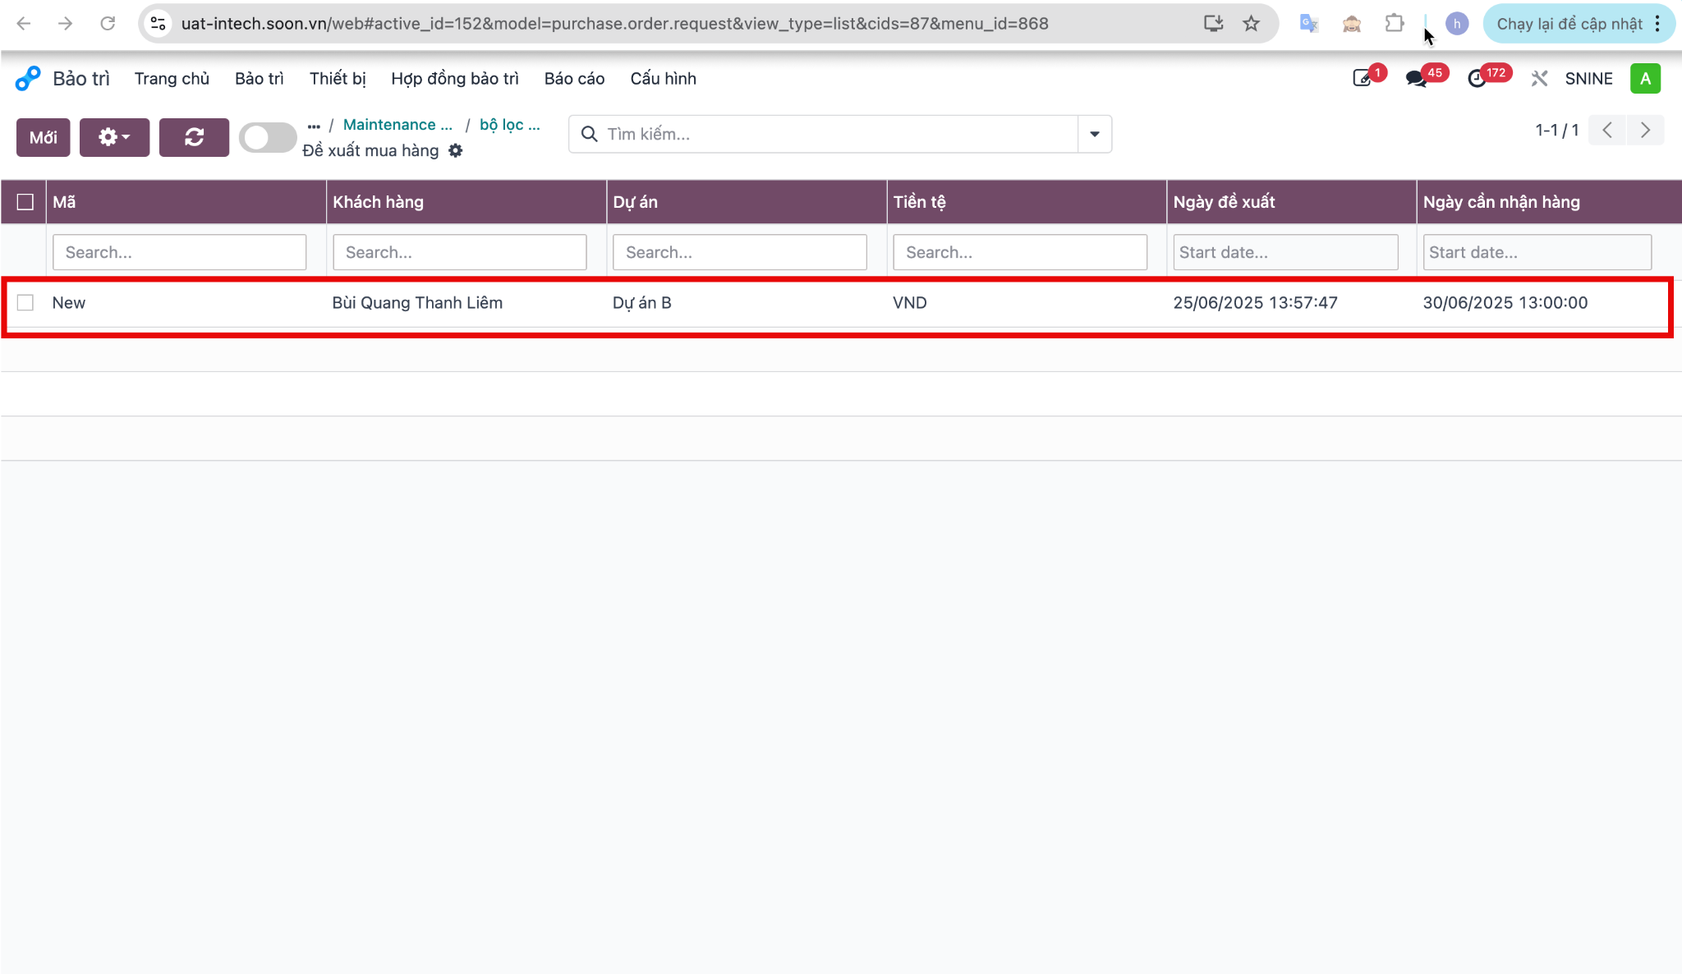Click the SNINE company name
1682x974 pixels.
1588,79
